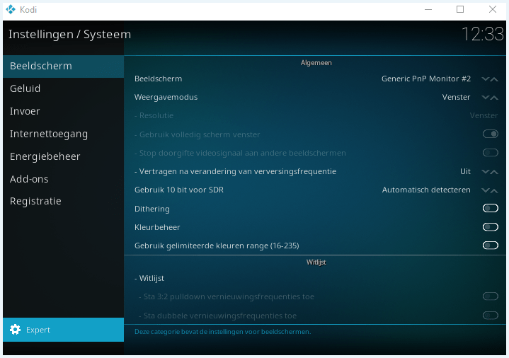Click up arrow for Vertragen na verandering
The width and height of the screenshot is (509, 358).
[494, 171]
